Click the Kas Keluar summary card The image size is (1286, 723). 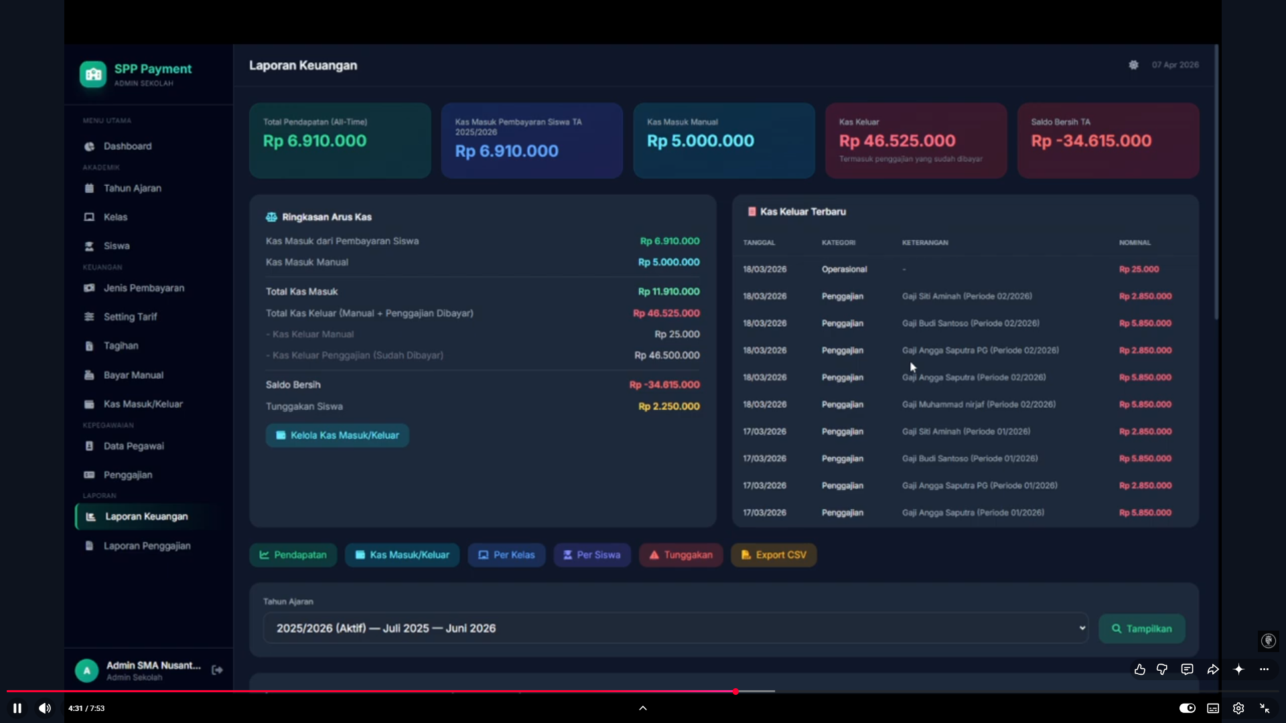coord(916,141)
